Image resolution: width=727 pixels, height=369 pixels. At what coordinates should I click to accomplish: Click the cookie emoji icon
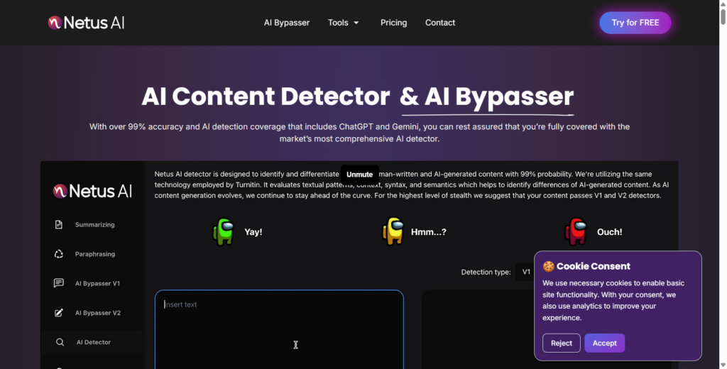point(549,266)
